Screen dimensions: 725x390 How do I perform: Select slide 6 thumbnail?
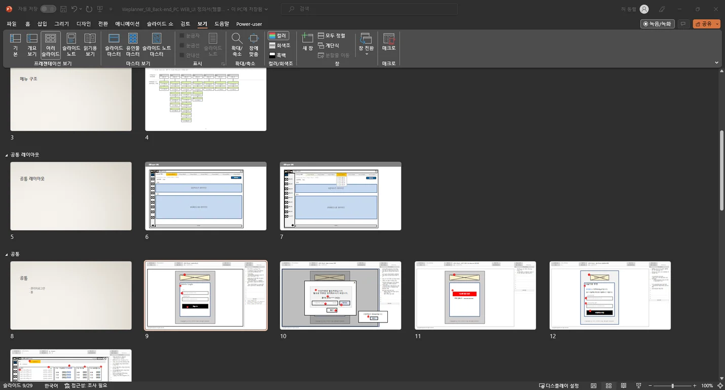206,196
